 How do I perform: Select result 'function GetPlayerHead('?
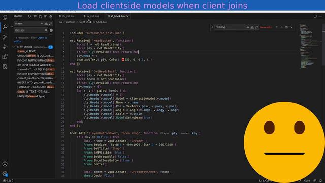click(36, 60)
